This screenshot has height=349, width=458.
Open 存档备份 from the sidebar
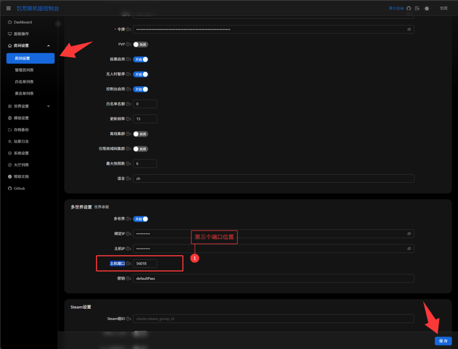(x=21, y=130)
